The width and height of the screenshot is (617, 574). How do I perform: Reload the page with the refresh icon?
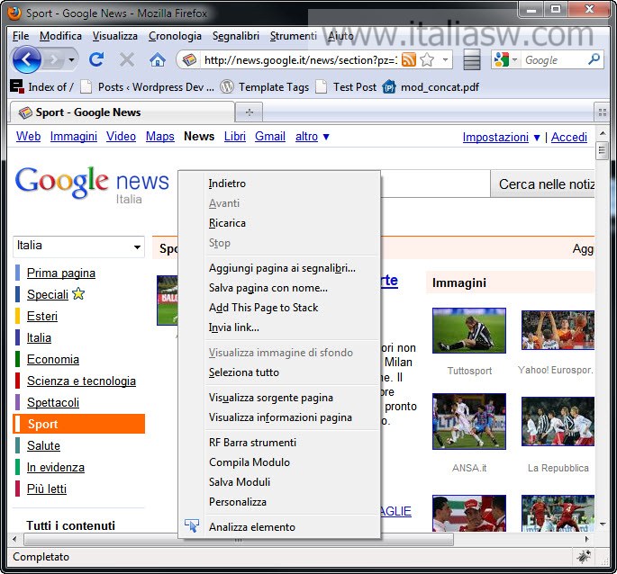tap(96, 59)
